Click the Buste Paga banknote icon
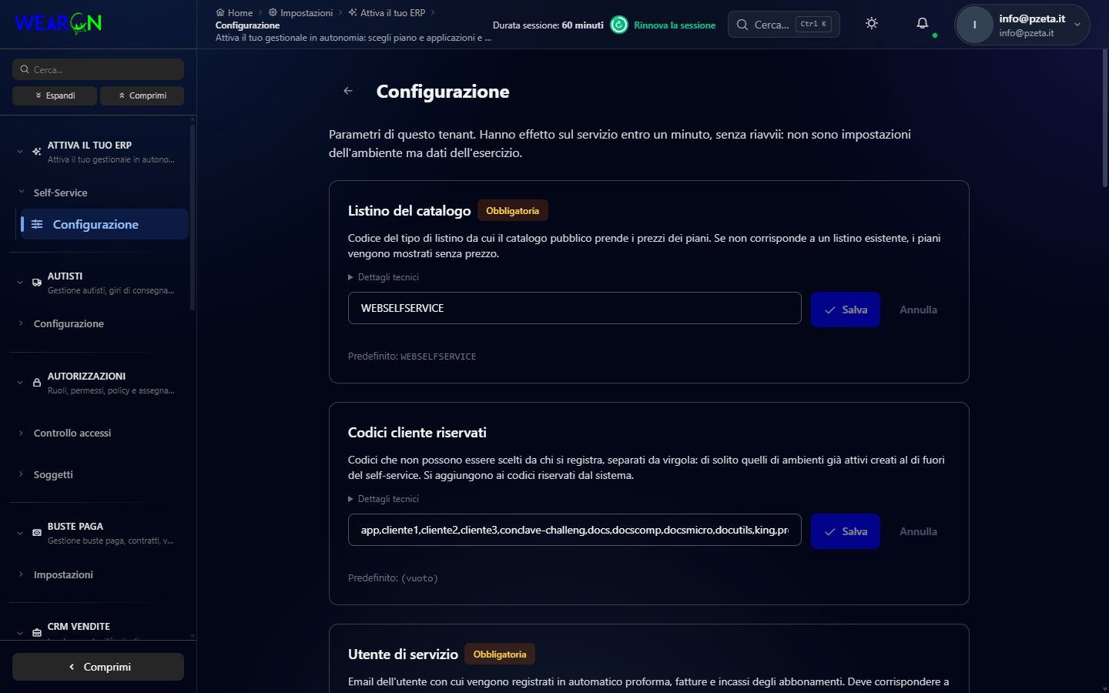This screenshot has height=693, width=1109. tap(37, 533)
